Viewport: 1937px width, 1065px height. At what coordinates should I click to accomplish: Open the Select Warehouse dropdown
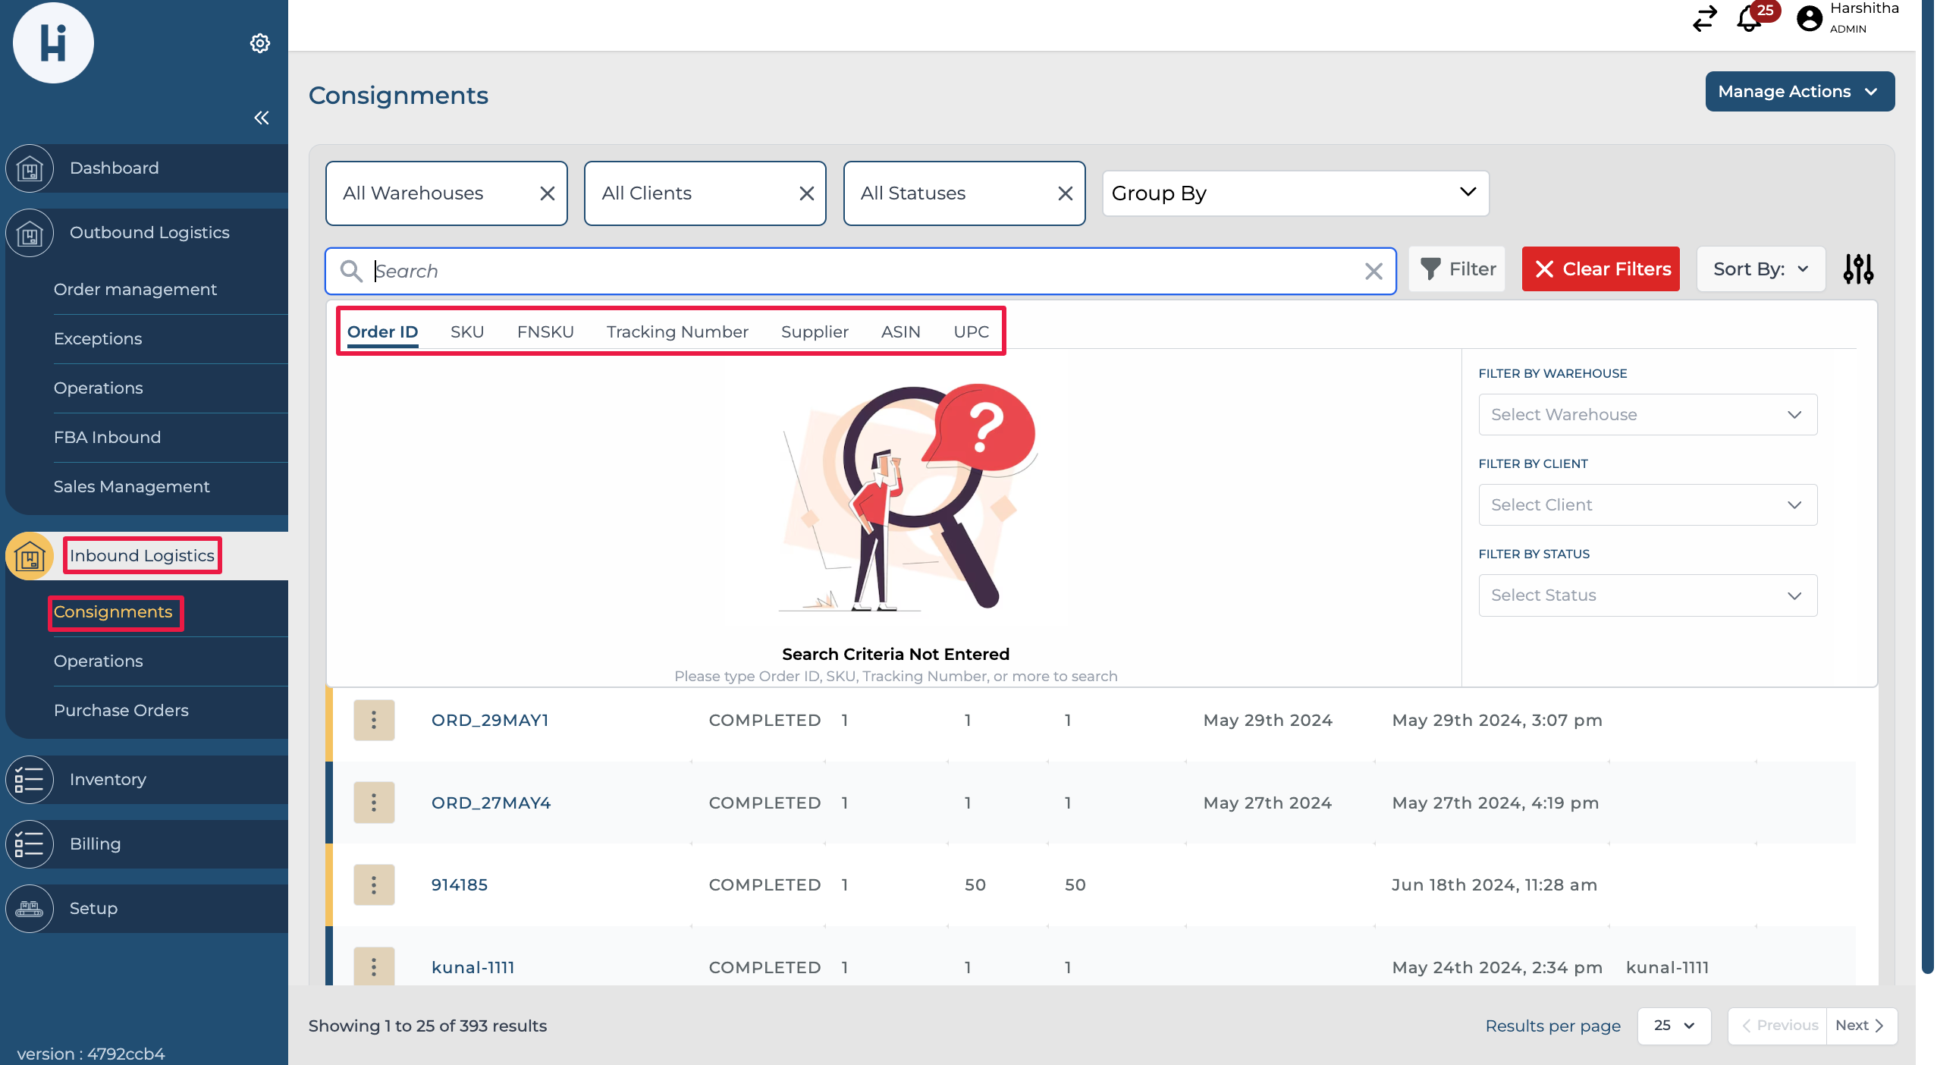pyautogui.click(x=1647, y=415)
